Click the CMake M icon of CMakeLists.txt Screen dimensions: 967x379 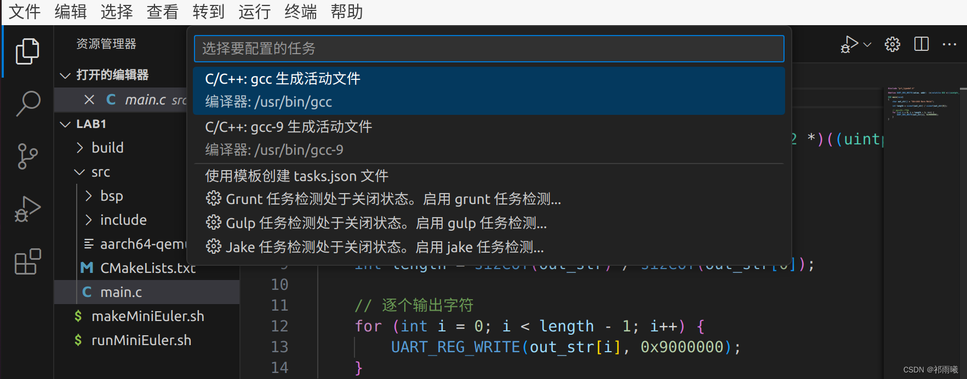point(87,267)
